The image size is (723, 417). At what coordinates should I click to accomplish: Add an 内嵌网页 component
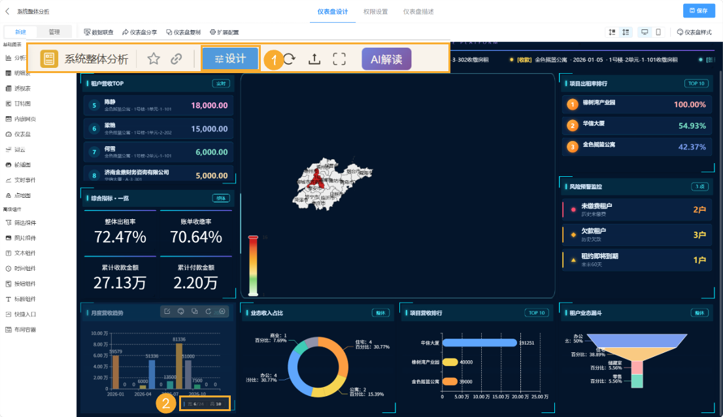[21, 119]
